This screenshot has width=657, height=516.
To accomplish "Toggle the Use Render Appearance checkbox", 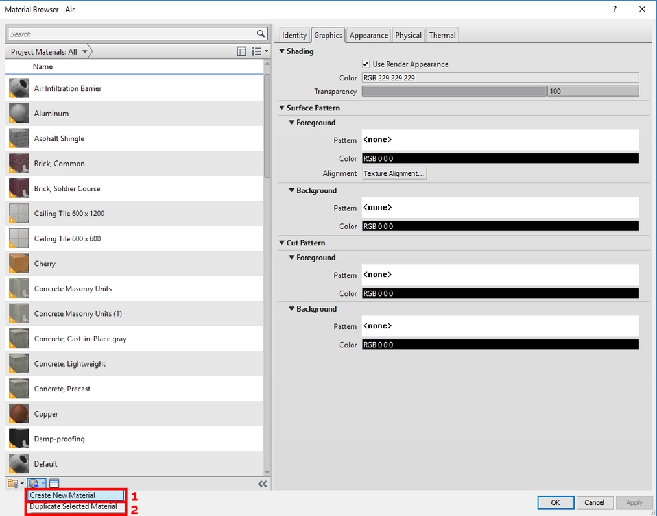I will pyautogui.click(x=366, y=64).
